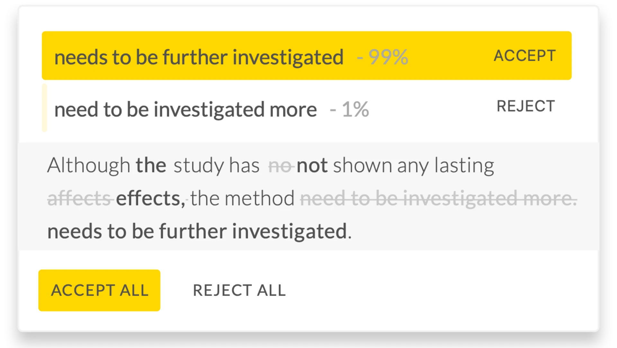This screenshot has width=617, height=348.
Task: Click the struck-through phrase in the paragraph
Action: (438, 199)
